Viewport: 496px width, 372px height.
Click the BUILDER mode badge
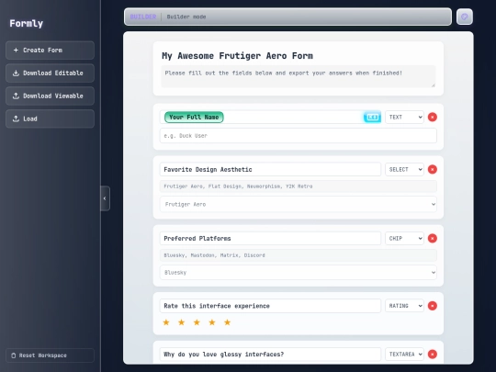tap(143, 17)
